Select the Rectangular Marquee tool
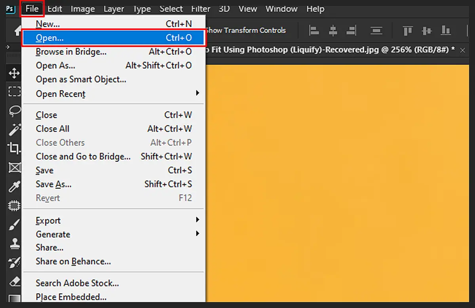Image resolution: width=475 pixels, height=308 pixels. 14,91
